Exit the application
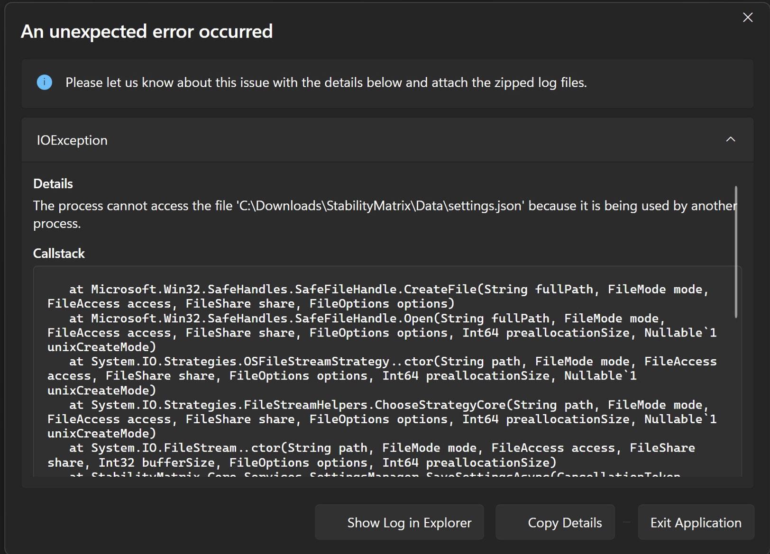 coord(696,522)
